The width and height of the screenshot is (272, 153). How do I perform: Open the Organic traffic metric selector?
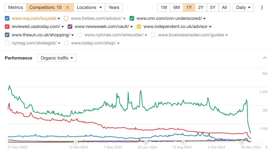(x=57, y=58)
